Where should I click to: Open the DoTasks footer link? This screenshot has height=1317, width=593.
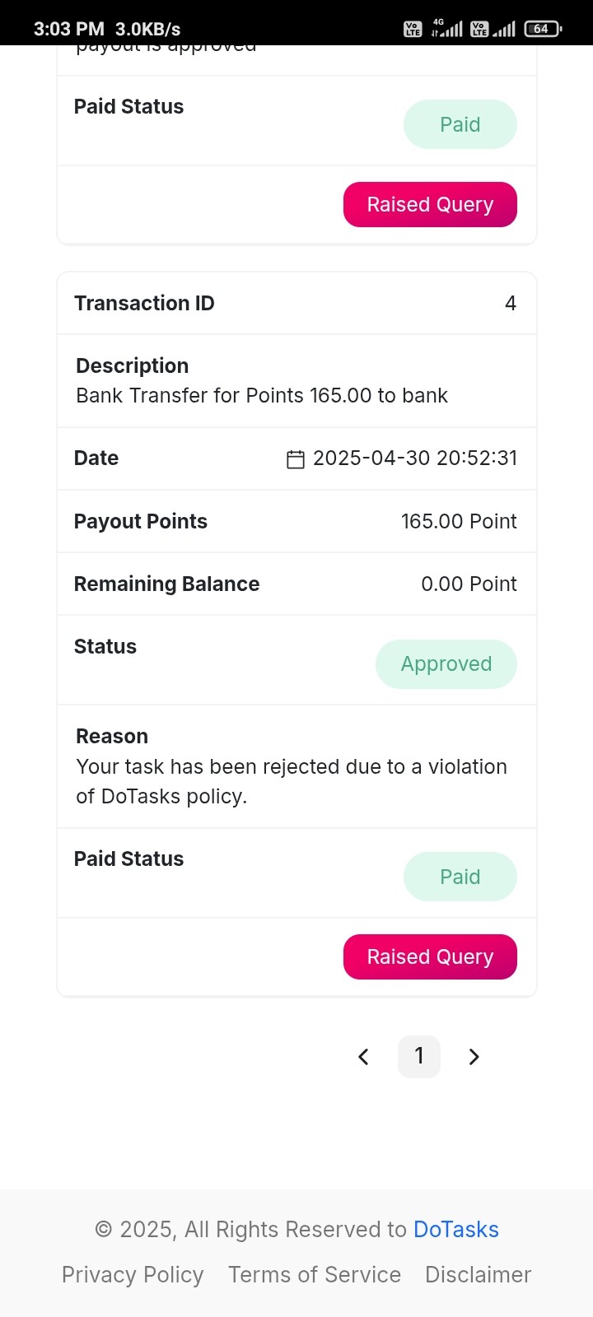coord(456,1229)
